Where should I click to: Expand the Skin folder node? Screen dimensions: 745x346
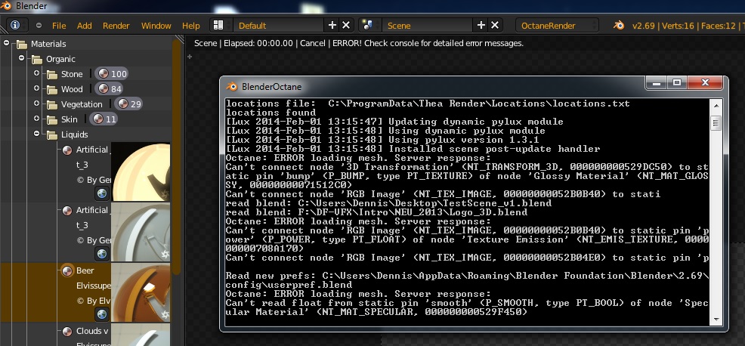coord(36,119)
